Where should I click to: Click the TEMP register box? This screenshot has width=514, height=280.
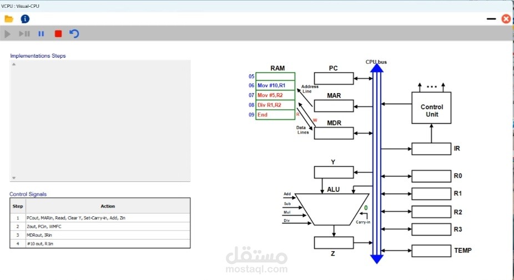tap(431, 251)
